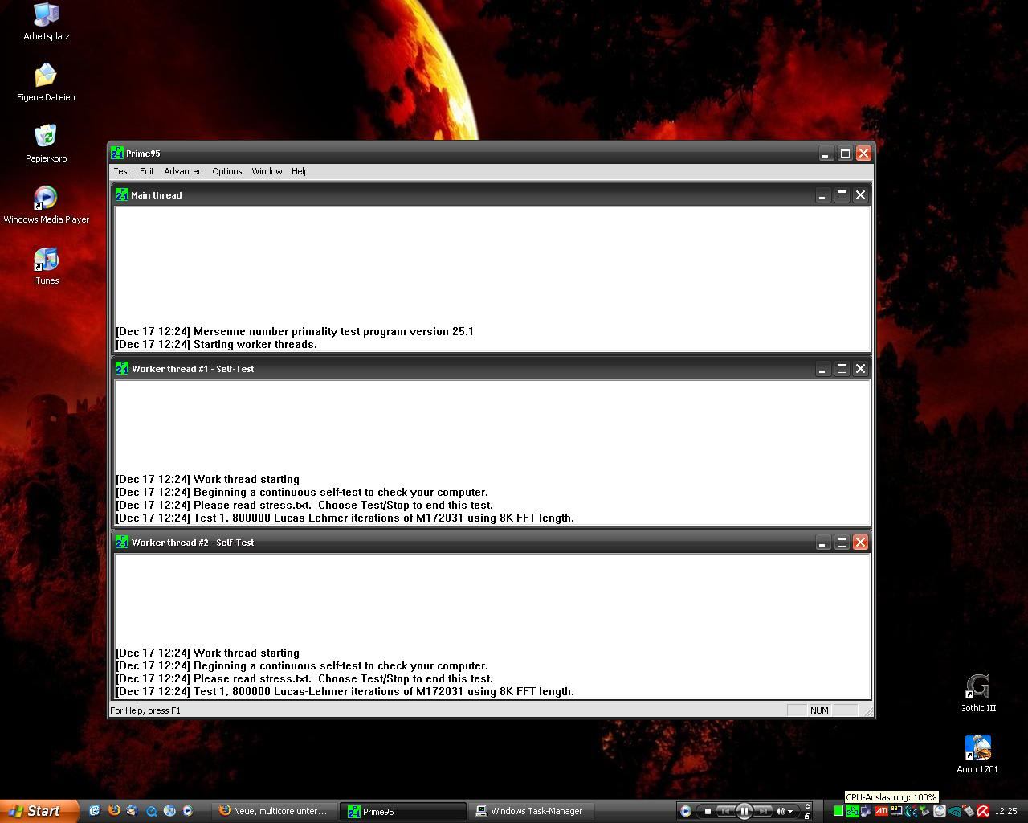
Task: Click the network computers tray icon
Action: click(x=867, y=811)
